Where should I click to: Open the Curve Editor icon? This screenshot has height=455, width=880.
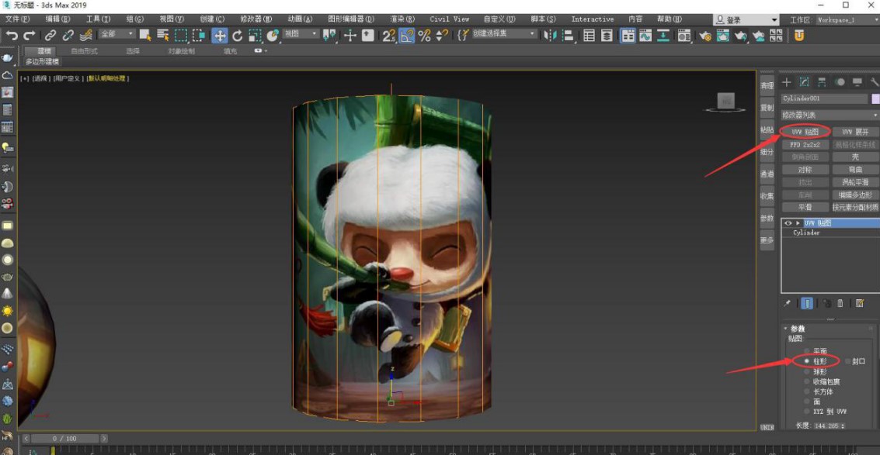tap(645, 36)
